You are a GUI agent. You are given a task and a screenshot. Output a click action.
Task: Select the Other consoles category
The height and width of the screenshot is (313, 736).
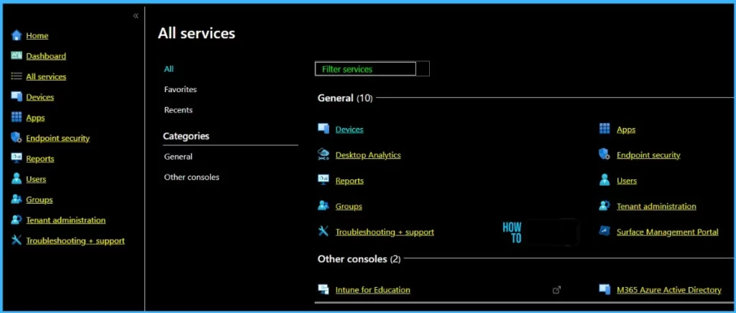point(191,177)
